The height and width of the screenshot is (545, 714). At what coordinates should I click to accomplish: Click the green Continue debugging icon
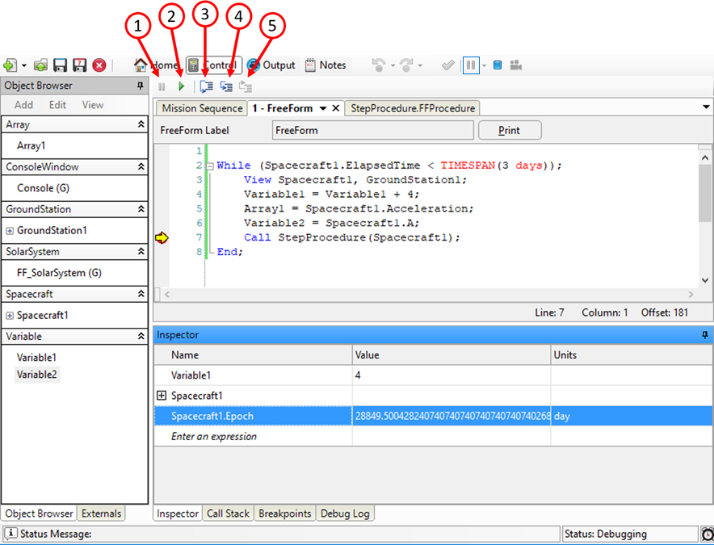(180, 86)
